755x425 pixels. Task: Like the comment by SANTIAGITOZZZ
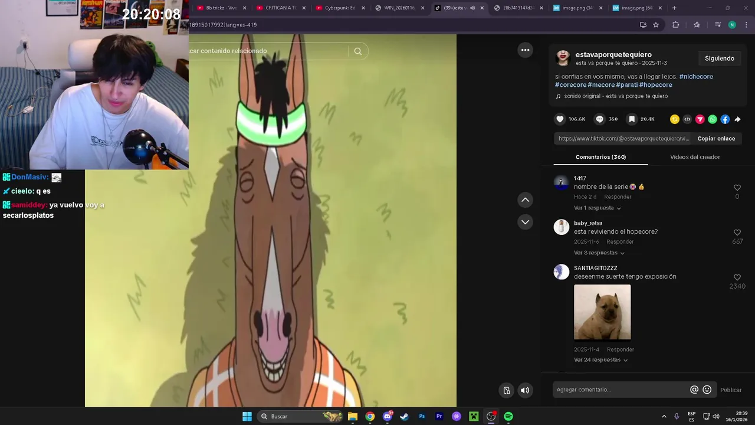737,277
